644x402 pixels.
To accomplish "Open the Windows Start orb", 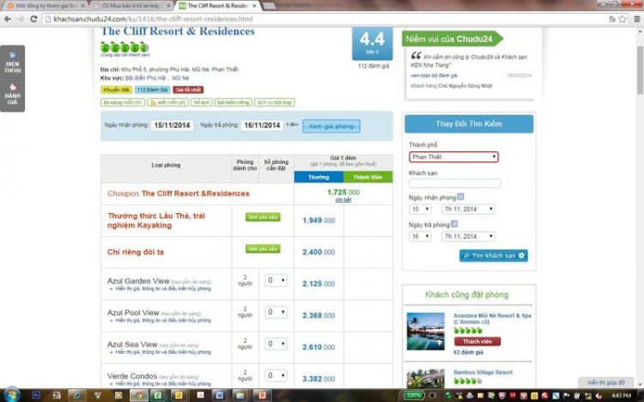I will 11,394.
